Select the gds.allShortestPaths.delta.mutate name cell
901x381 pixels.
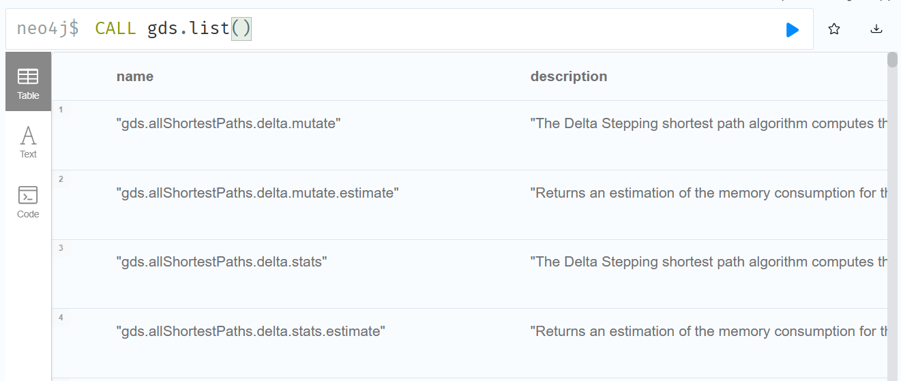point(228,124)
